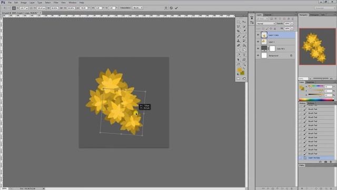Viewport: 337px width, 190px height.
Task: Select the Hand tool
Action: point(239,64)
